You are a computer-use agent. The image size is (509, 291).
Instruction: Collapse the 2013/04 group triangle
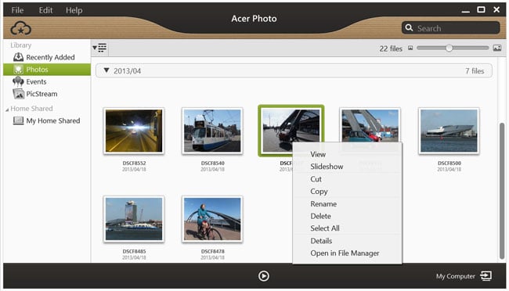(106, 70)
